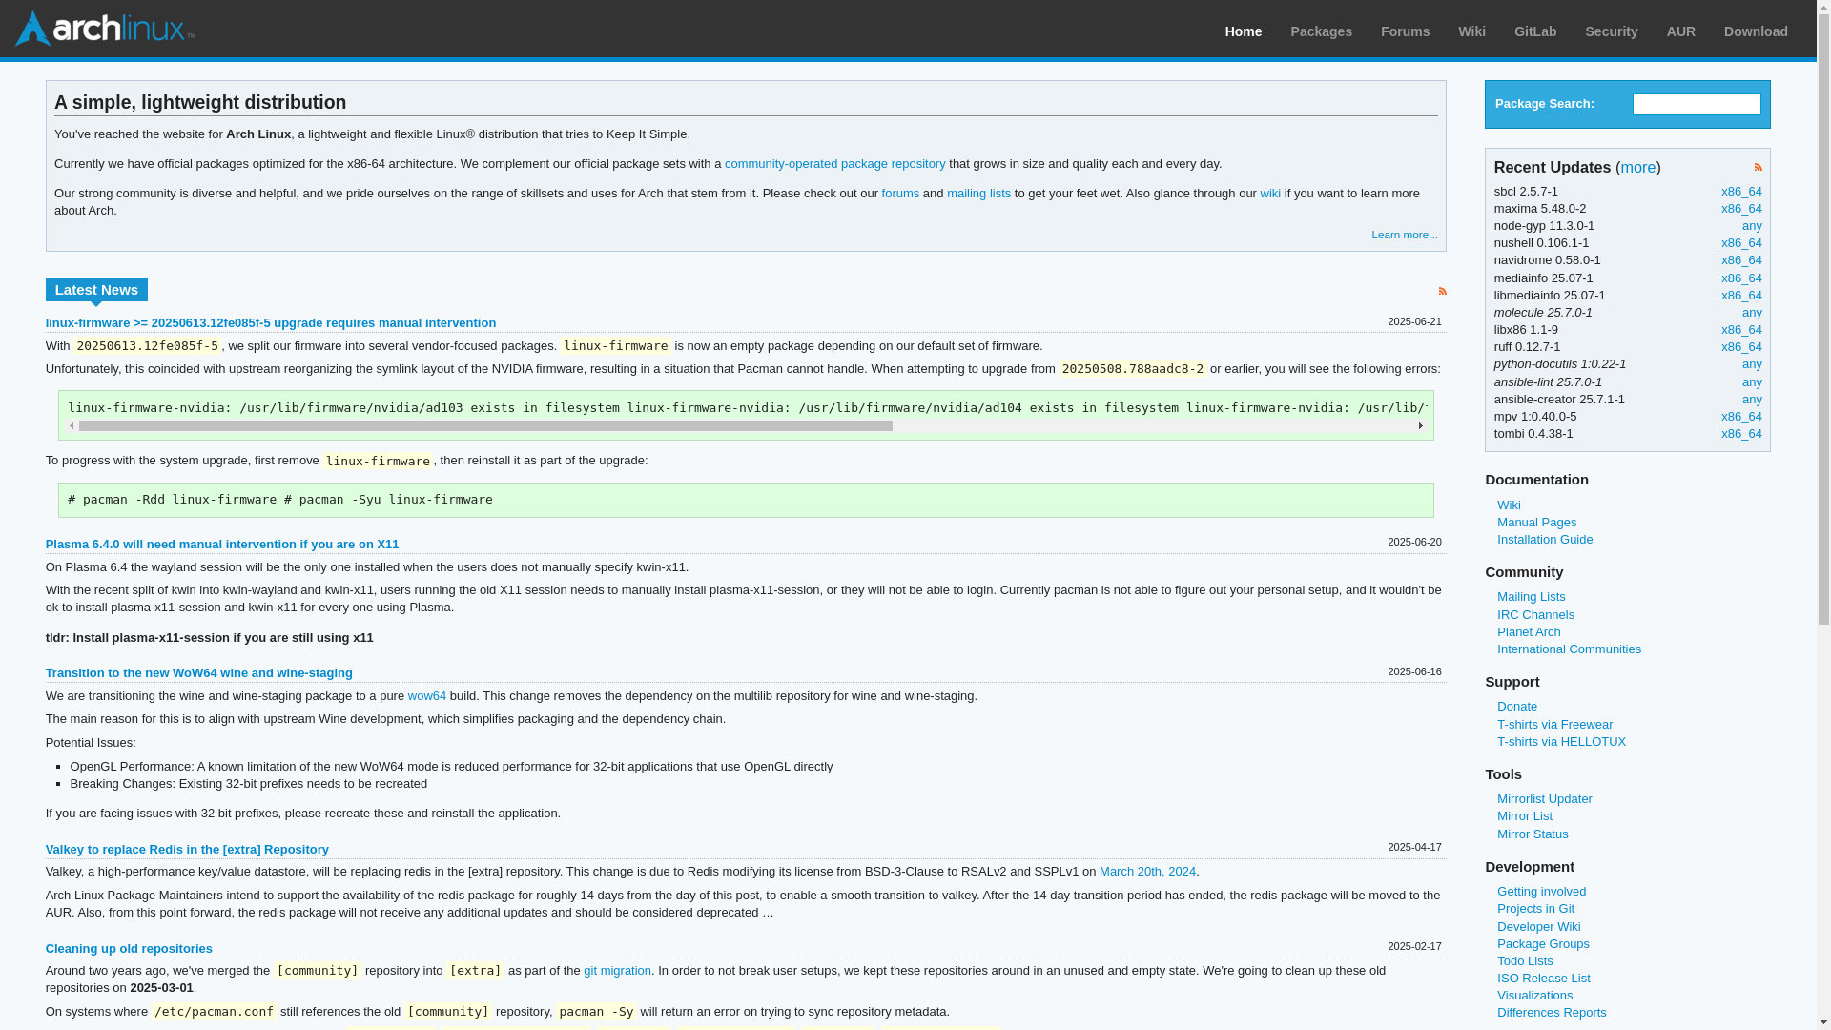
Task: Open Cleaning up old repositories news
Action: pyautogui.click(x=129, y=949)
